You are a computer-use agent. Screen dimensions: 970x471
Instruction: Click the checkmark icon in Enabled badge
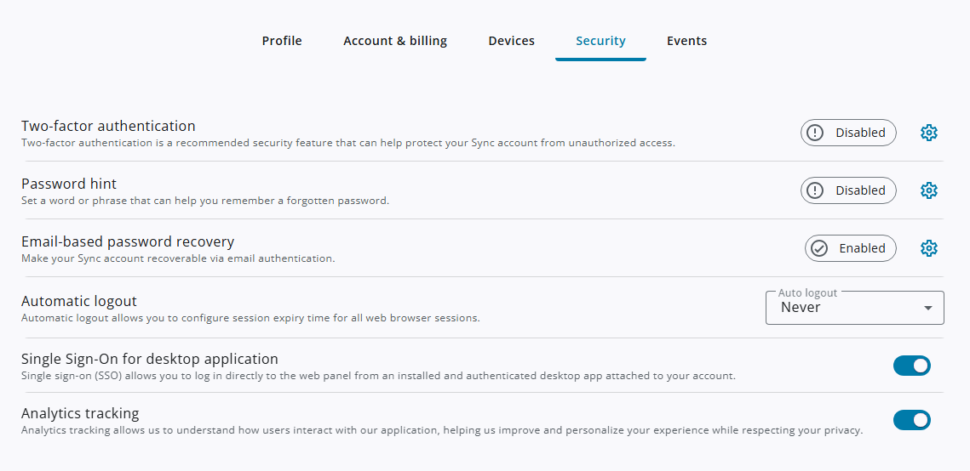[x=819, y=248]
